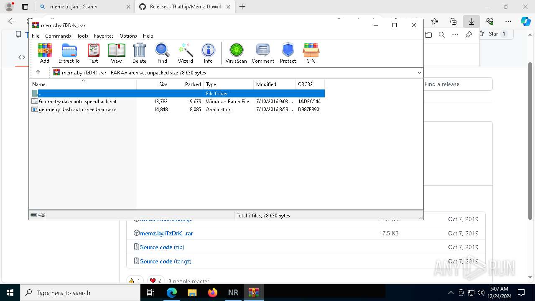Click the Delete trash can icon

[139, 53]
